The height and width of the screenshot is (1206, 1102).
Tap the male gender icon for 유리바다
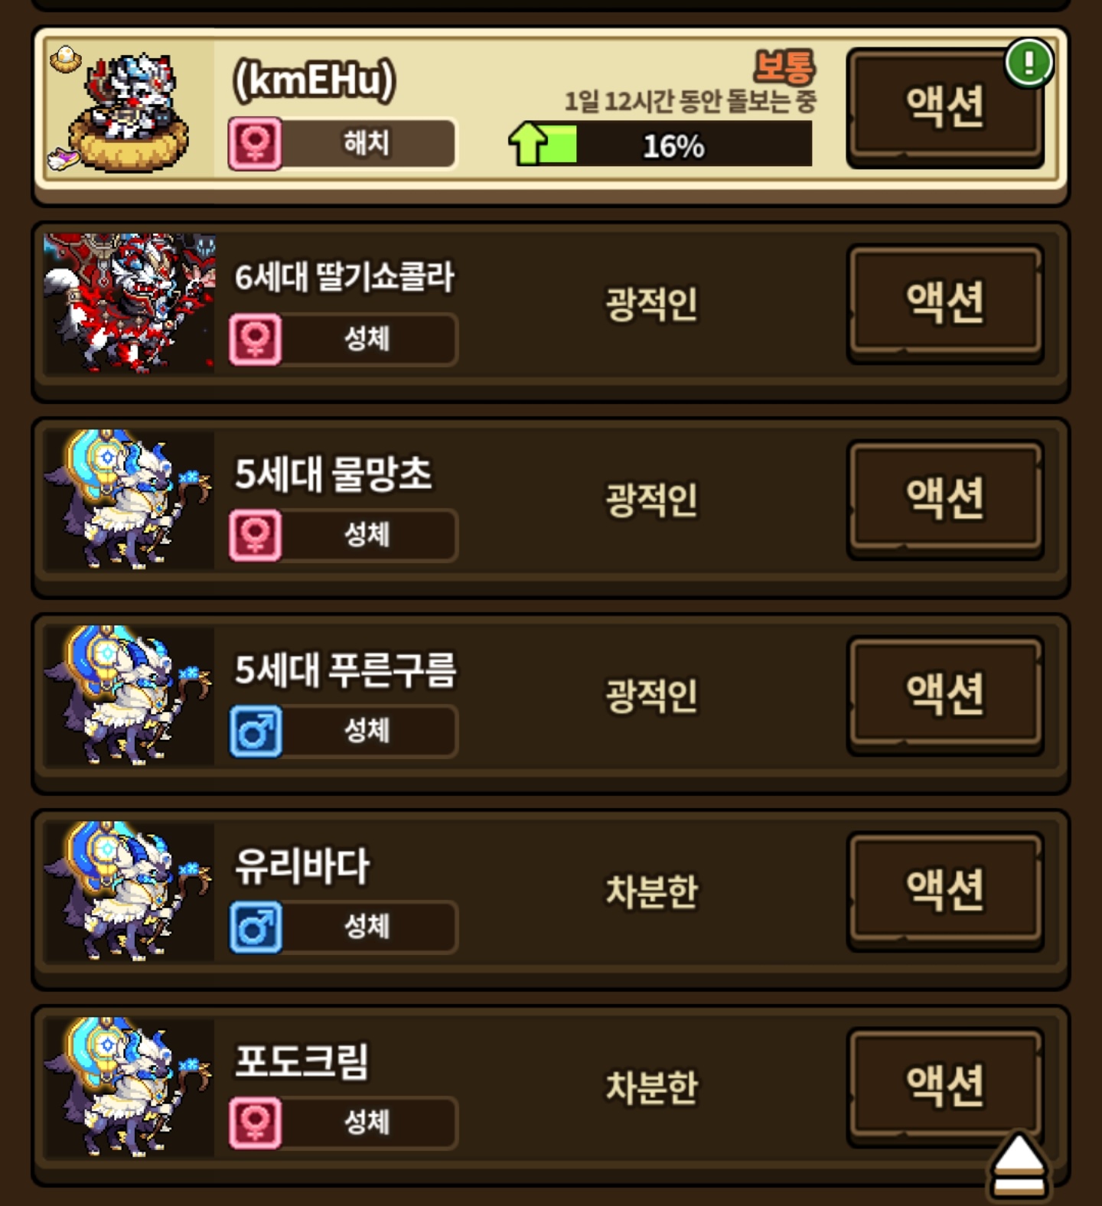[256, 927]
